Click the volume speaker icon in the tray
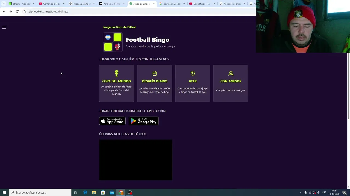 [319, 192]
